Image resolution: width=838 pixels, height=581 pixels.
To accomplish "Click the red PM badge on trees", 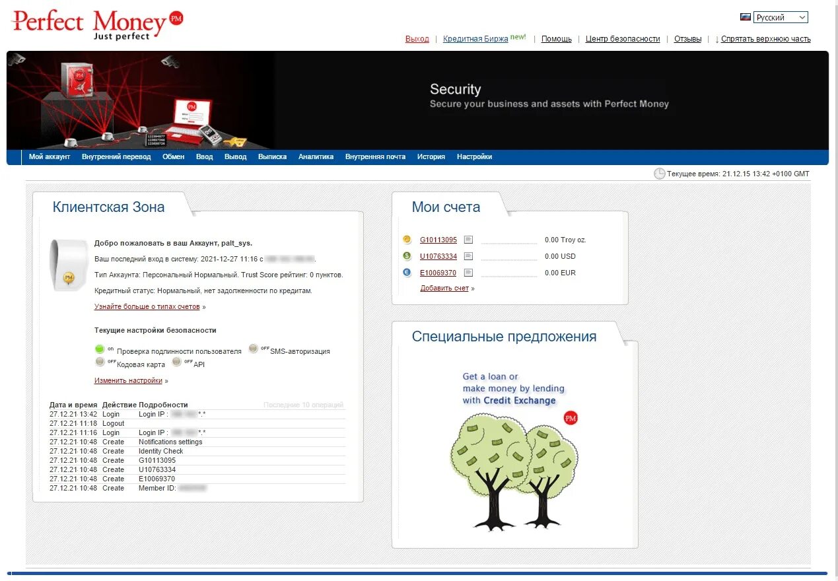I will click(x=571, y=417).
